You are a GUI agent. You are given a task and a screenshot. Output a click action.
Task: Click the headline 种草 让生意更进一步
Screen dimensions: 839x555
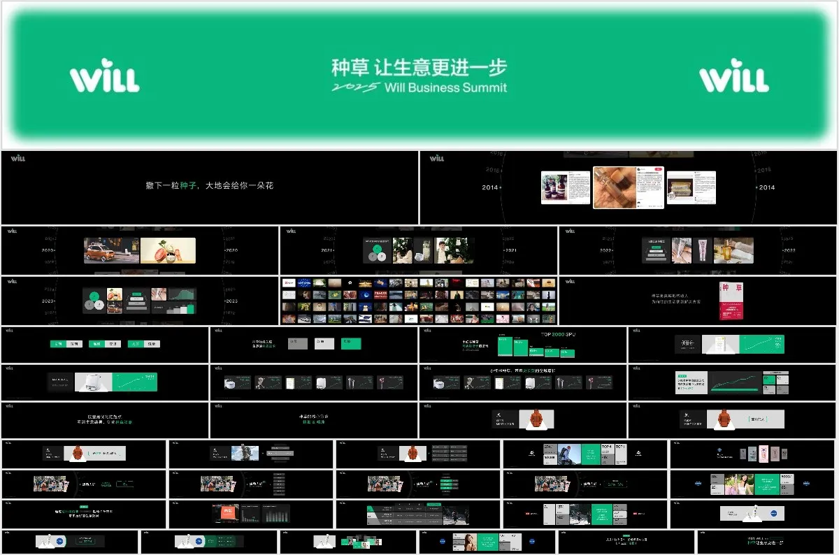pyautogui.click(x=419, y=68)
